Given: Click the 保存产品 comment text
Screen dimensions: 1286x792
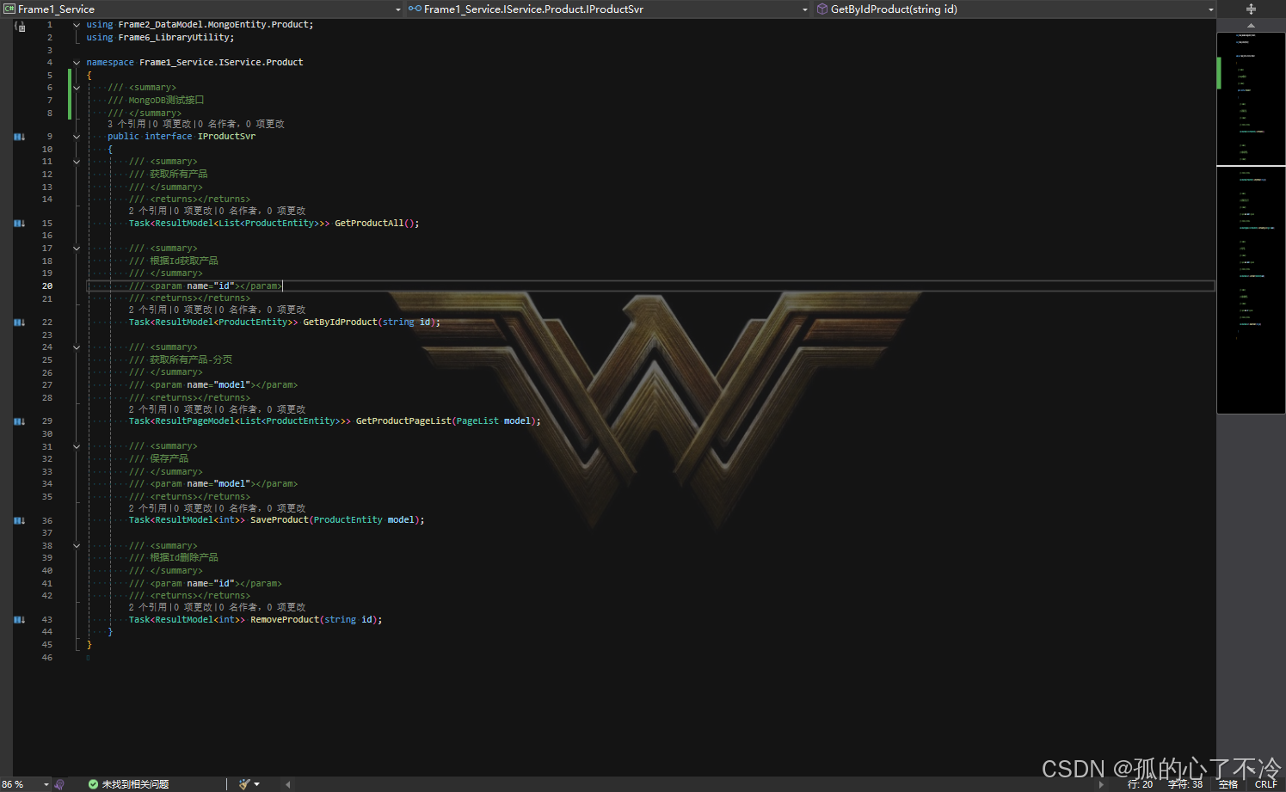Looking at the screenshot, I should coord(169,458).
